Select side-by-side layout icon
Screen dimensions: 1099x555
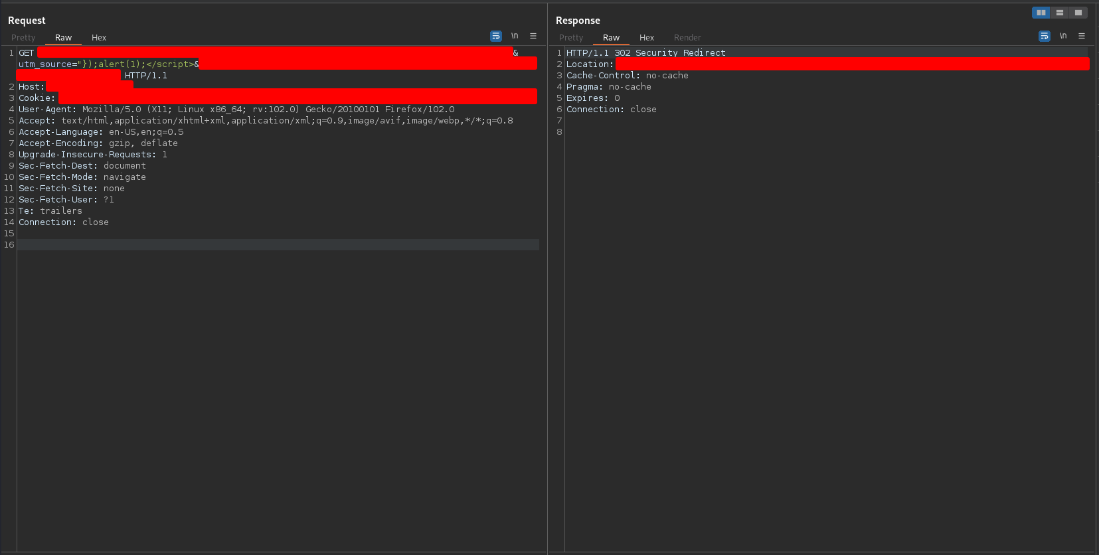pyautogui.click(x=1041, y=13)
